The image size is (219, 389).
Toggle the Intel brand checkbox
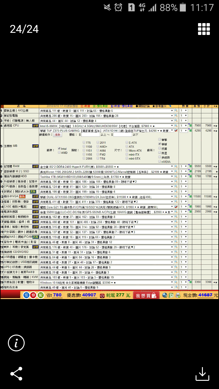(x=59, y=149)
